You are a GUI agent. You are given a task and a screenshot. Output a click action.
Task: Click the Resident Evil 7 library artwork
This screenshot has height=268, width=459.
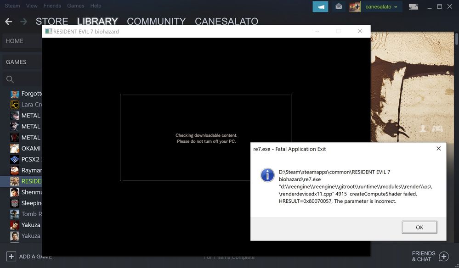(x=413, y=87)
